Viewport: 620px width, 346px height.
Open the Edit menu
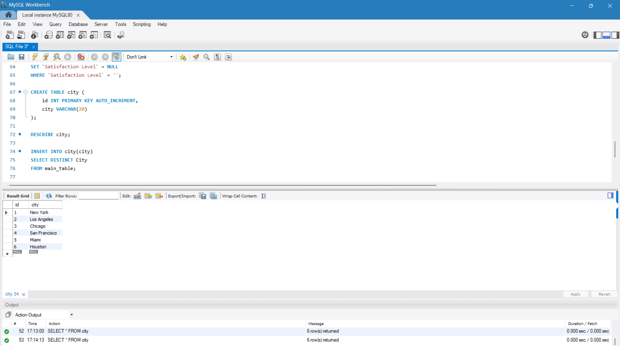(x=22, y=24)
